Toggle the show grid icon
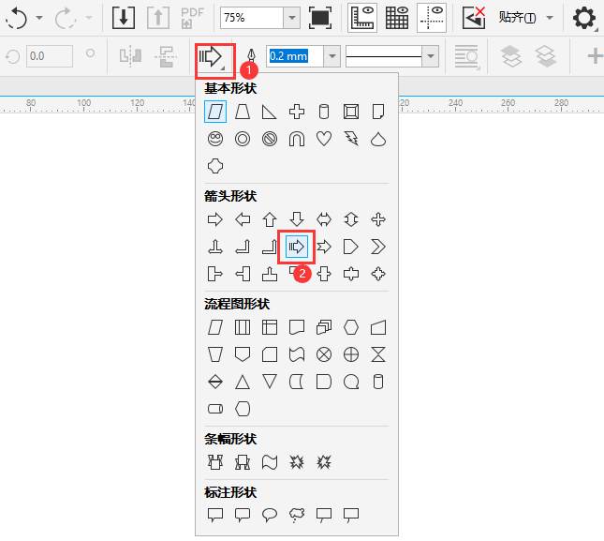Viewport: 604px width, 541px height. (x=397, y=18)
